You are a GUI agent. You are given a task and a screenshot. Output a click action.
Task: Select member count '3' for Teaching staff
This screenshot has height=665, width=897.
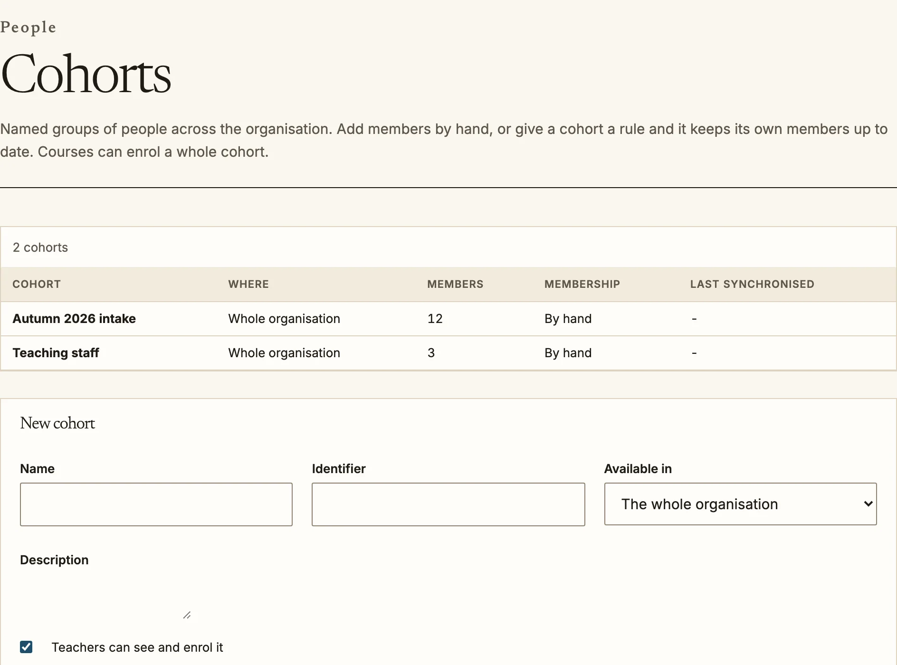pyautogui.click(x=431, y=353)
